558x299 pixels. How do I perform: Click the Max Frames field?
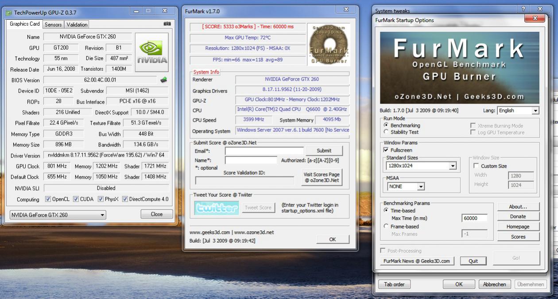coord(474,234)
